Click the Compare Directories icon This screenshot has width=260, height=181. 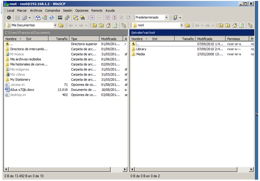38,18
